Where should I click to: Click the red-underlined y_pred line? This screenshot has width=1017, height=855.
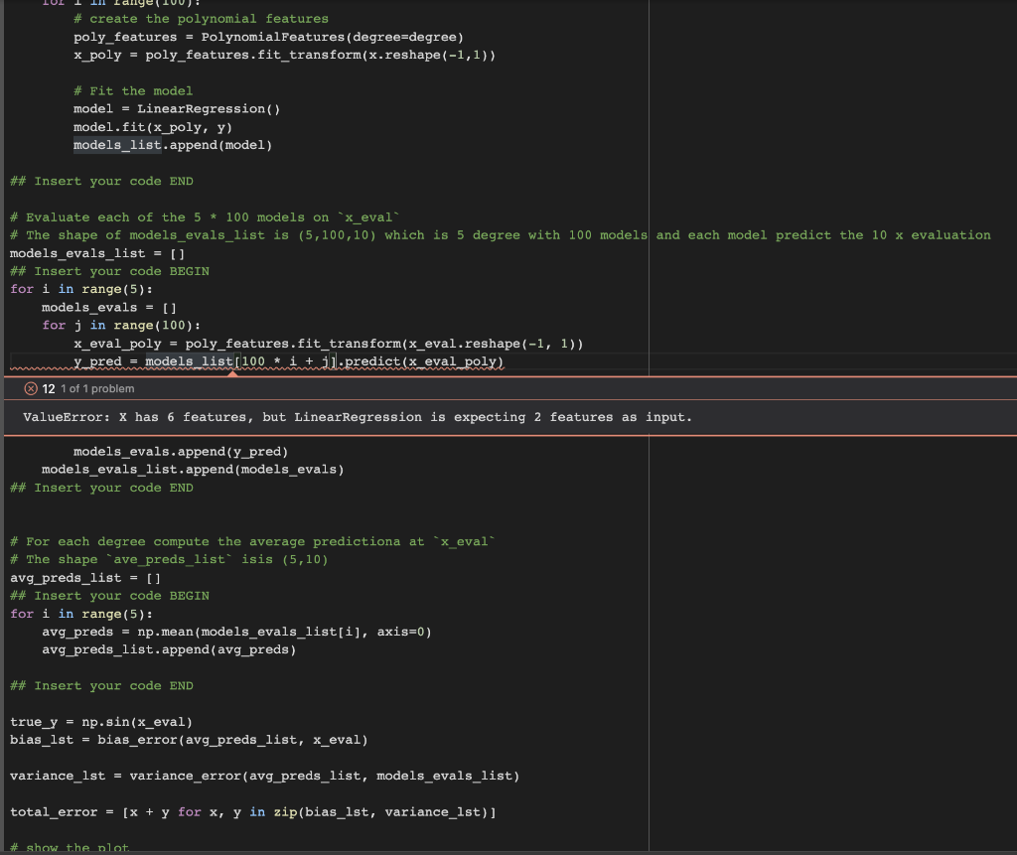pos(288,360)
